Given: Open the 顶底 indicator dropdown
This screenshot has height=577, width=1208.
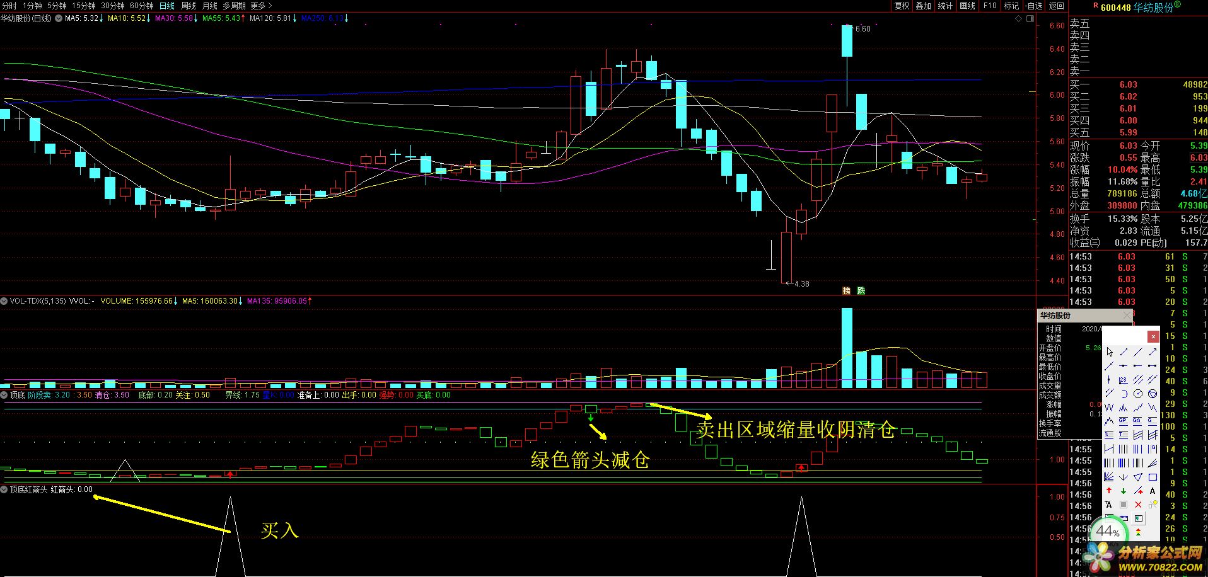Looking at the screenshot, I should coord(4,395).
